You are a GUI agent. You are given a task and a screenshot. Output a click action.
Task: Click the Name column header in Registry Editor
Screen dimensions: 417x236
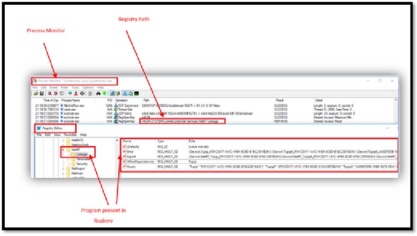tap(127, 141)
